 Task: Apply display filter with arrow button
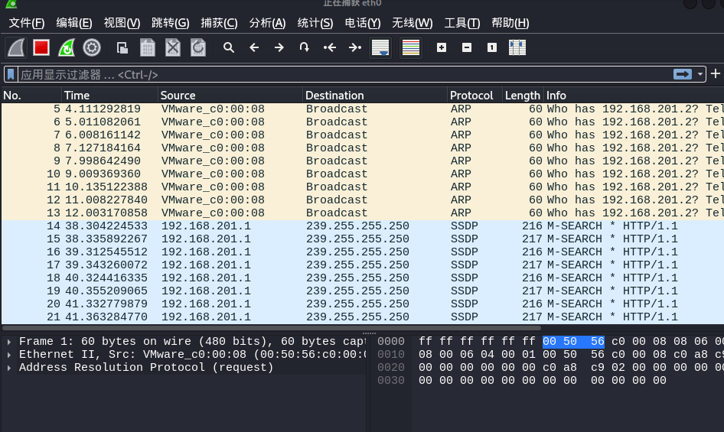[682, 74]
